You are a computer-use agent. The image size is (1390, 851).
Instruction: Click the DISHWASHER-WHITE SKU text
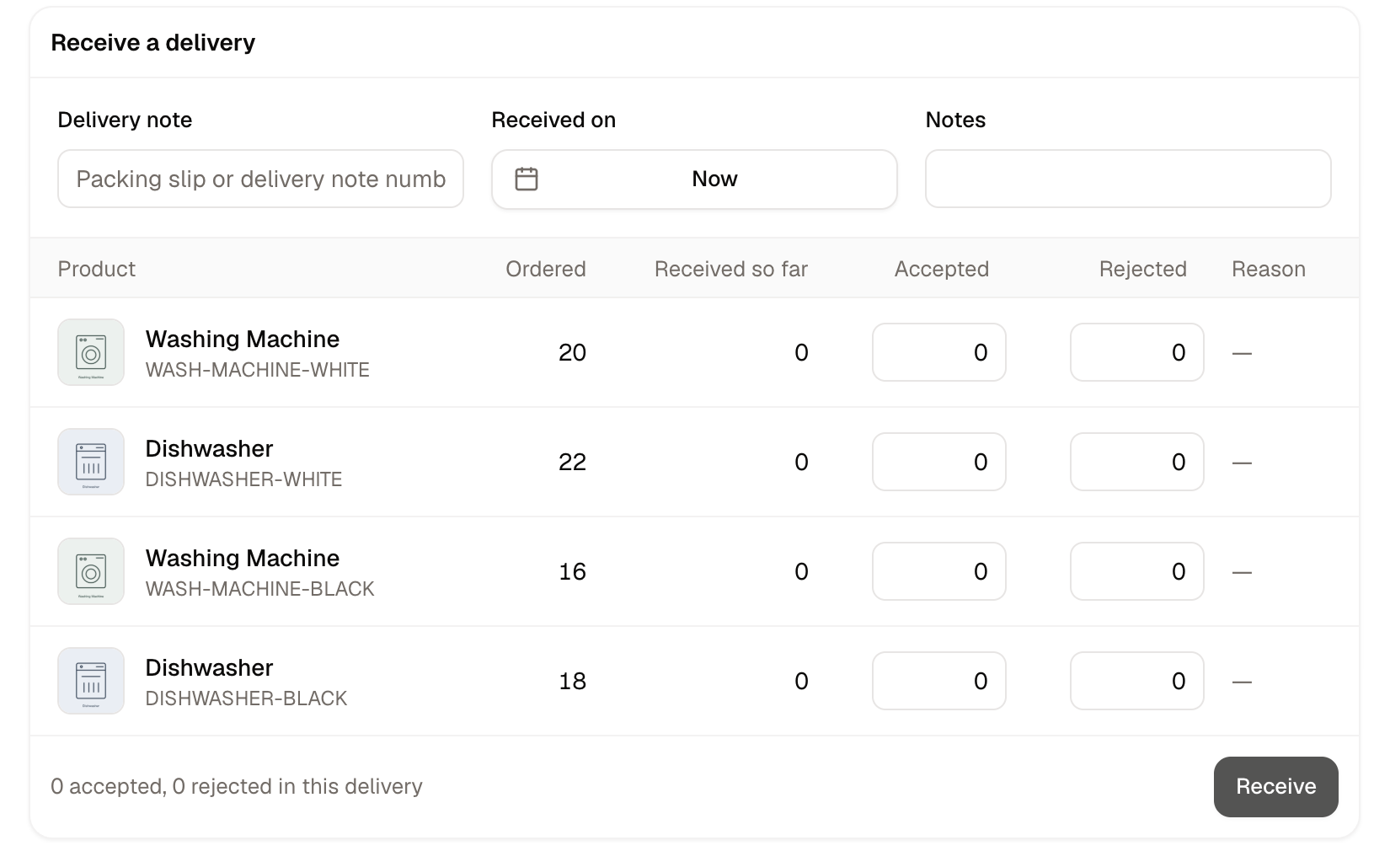[244, 479]
